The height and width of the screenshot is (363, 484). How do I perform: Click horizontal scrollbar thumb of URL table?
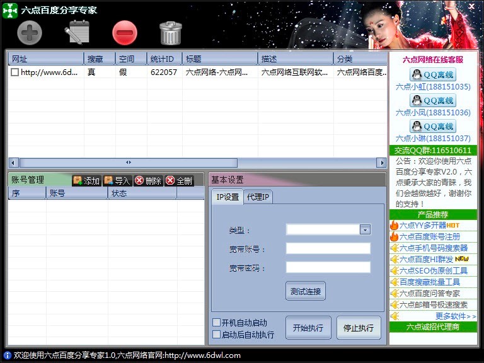click(x=129, y=163)
